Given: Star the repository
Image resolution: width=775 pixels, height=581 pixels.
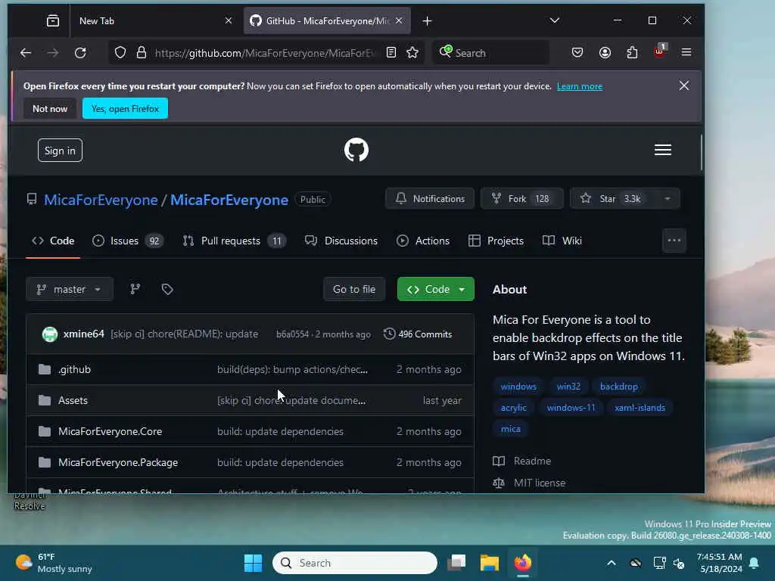Looking at the screenshot, I should point(613,199).
